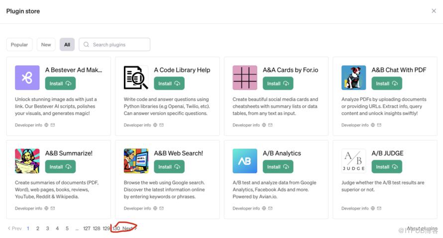Focus the Search plugins field

119,45
